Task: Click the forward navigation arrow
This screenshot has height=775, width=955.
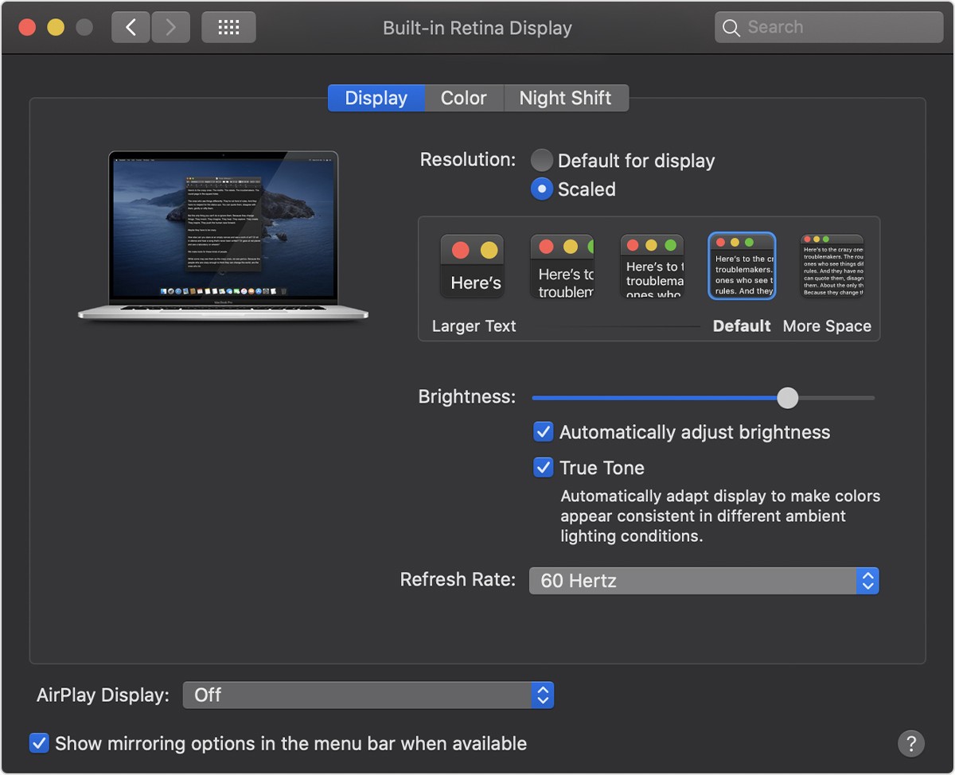Action: click(x=170, y=26)
